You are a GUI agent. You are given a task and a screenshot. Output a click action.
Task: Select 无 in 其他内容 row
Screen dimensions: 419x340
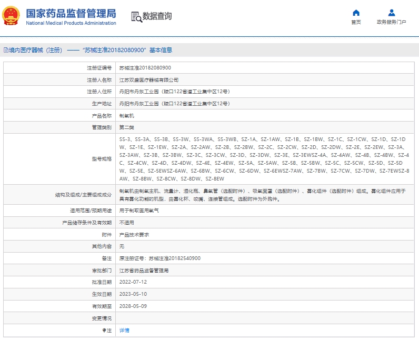[122, 246]
